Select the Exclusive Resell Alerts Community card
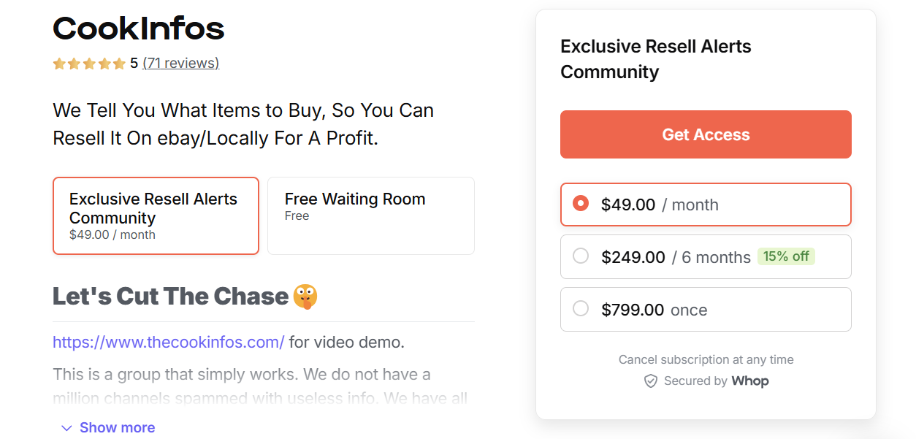The height and width of the screenshot is (439, 916). tap(156, 215)
